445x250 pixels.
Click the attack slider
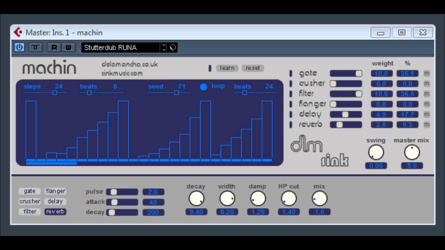[x=122, y=202]
